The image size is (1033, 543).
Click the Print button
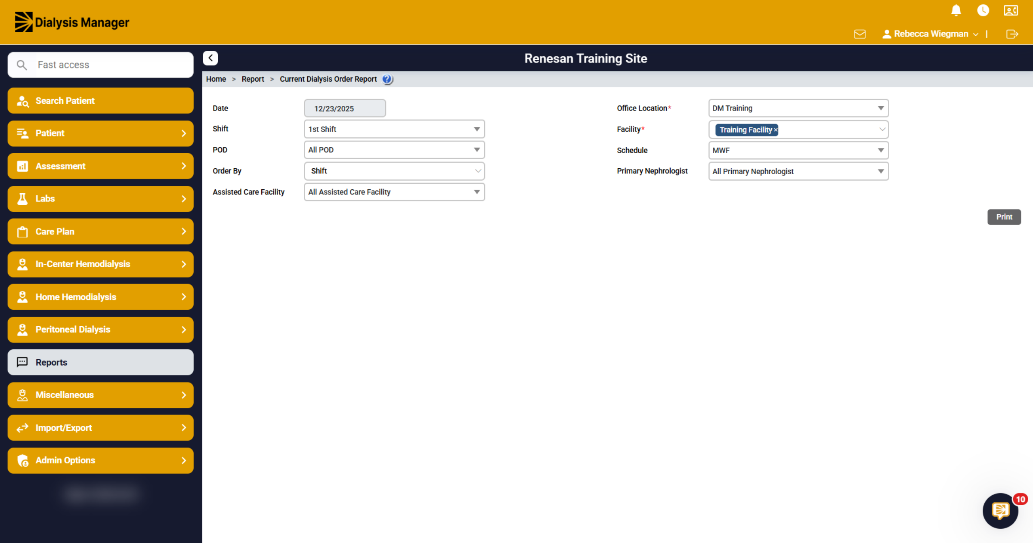tap(1004, 217)
